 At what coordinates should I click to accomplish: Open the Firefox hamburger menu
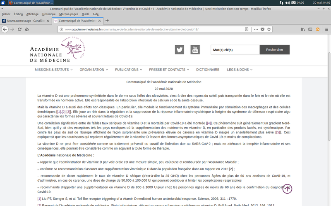point(326,29)
